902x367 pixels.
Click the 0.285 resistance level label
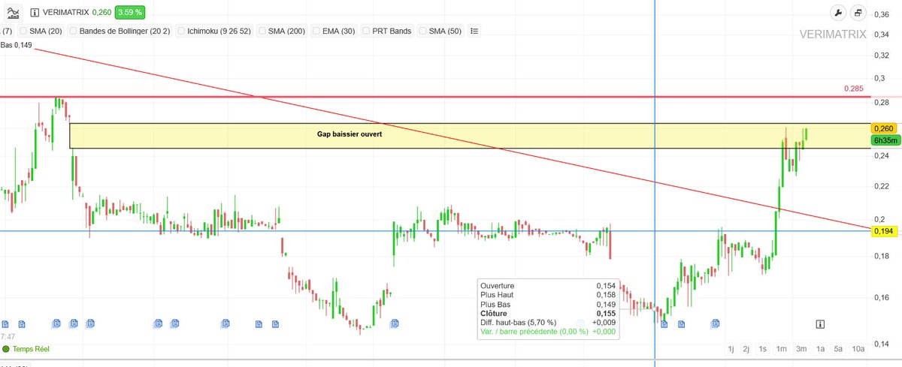click(x=852, y=89)
